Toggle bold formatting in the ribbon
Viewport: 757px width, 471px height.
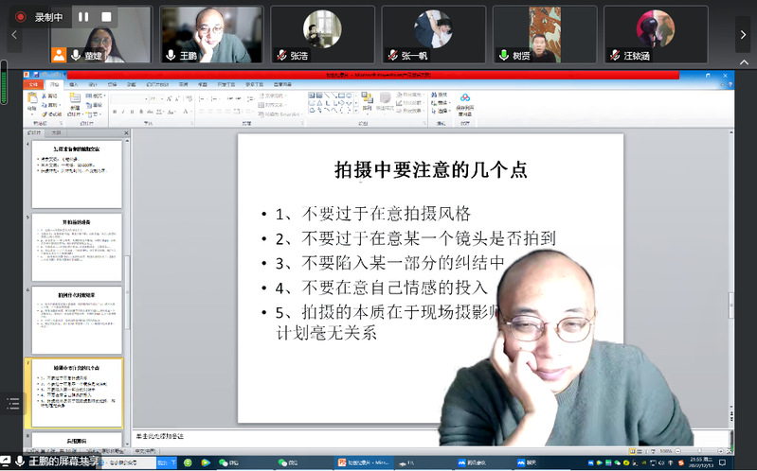[114, 112]
